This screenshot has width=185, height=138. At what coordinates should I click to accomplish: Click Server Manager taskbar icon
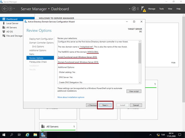point(43,135)
